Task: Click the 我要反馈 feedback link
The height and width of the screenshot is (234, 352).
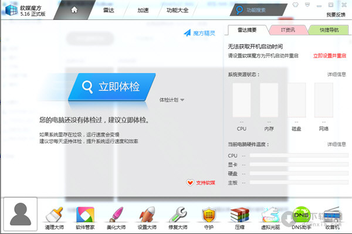Action: click(x=336, y=15)
